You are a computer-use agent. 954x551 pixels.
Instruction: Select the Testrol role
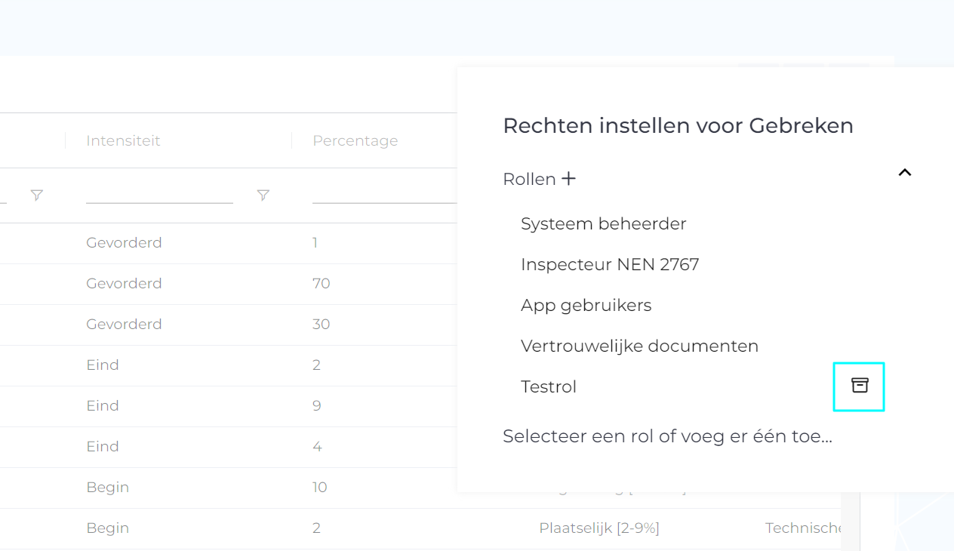549,386
